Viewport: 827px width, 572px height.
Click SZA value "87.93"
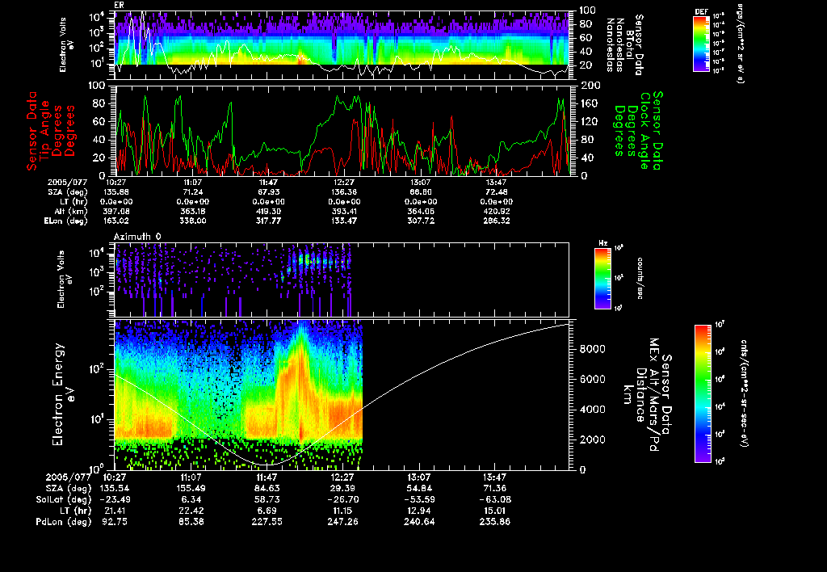pos(269,192)
